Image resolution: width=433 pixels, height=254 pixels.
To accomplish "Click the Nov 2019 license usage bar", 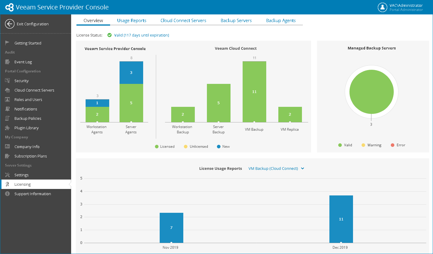I will click(171, 228).
